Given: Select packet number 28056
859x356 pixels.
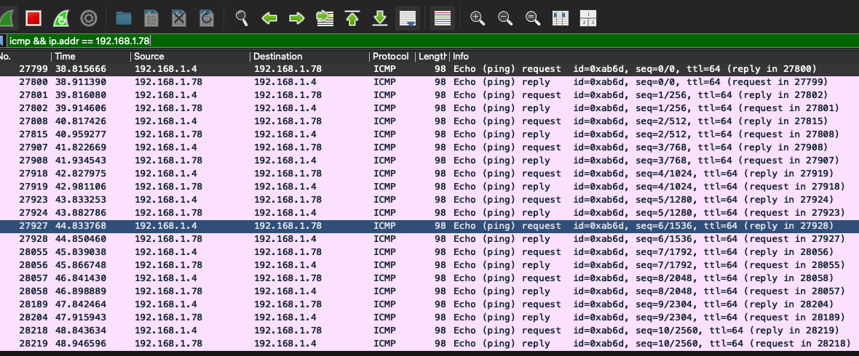Looking at the screenshot, I should pyautogui.click(x=429, y=265).
